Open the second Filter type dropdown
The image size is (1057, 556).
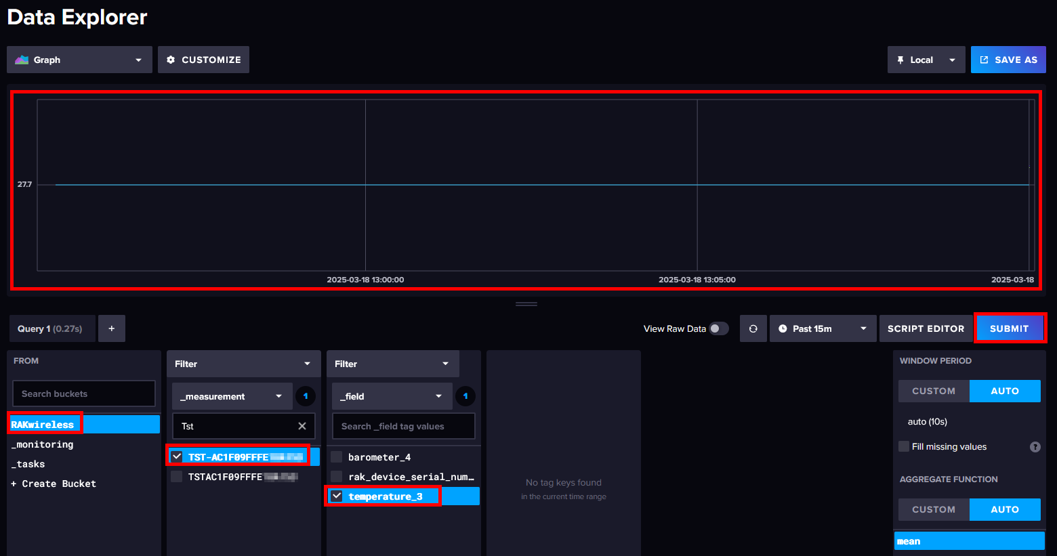pyautogui.click(x=392, y=364)
